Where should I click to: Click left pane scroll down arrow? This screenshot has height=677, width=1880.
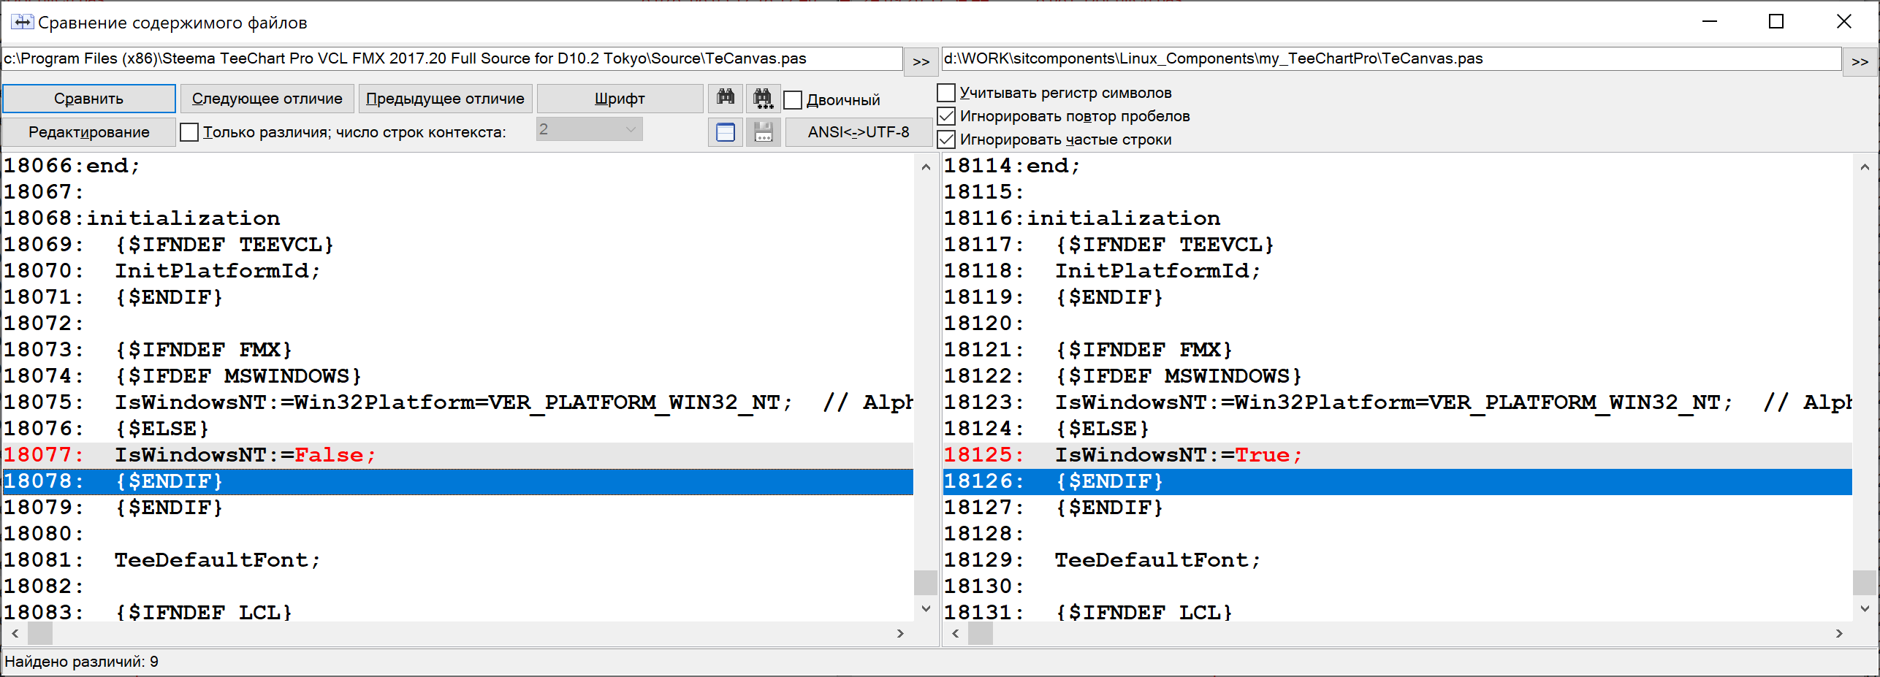(x=926, y=608)
